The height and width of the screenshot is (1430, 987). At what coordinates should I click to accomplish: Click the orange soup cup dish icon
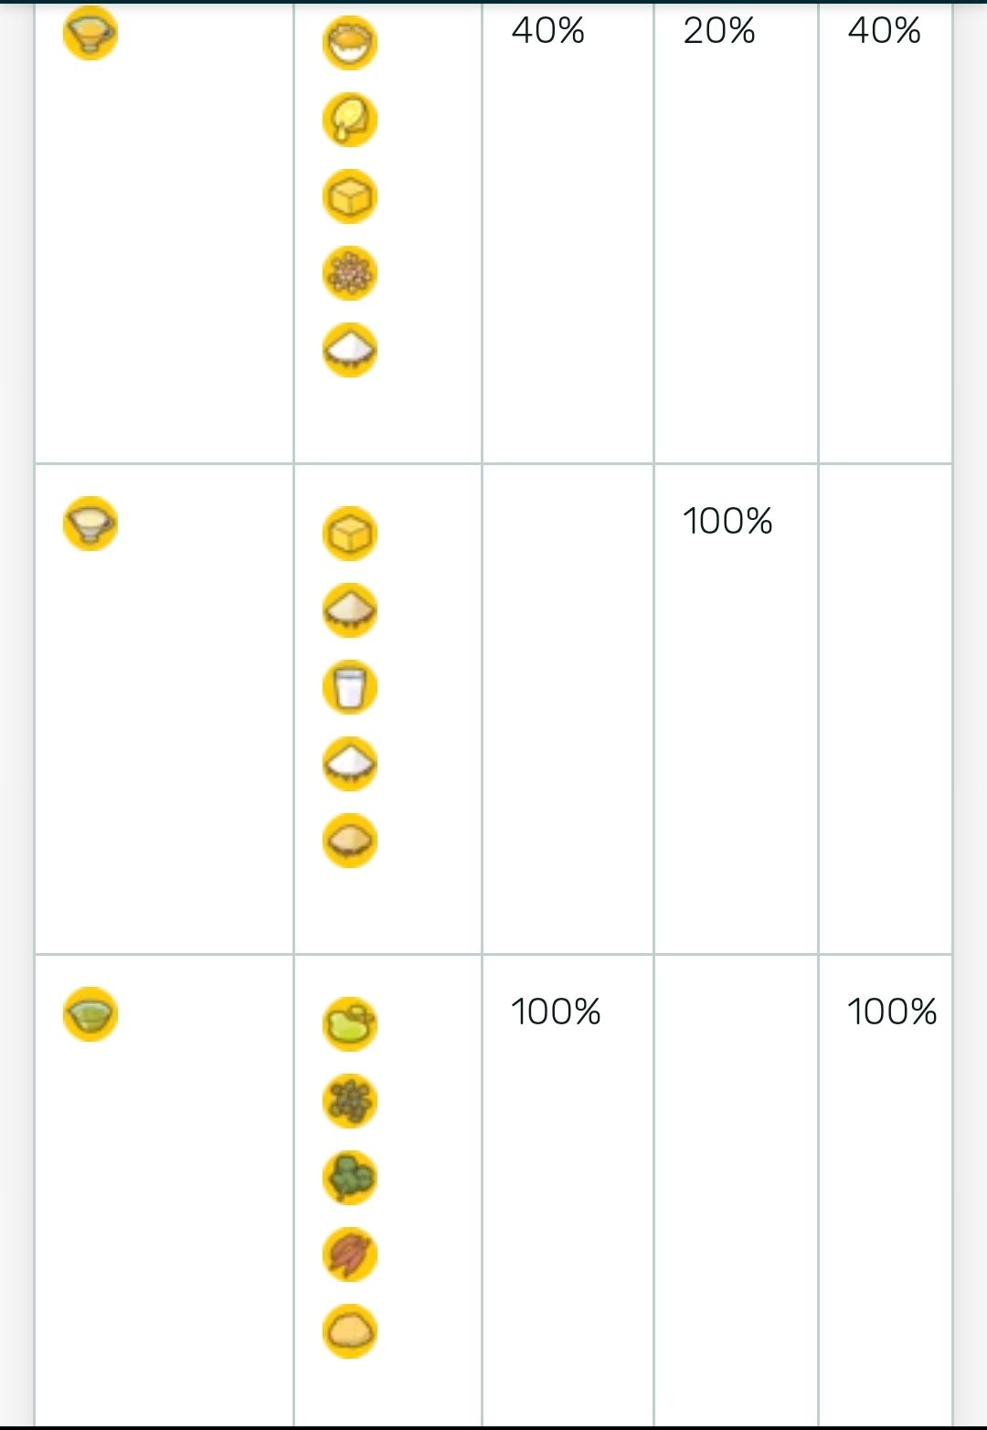tap(90, 33)
